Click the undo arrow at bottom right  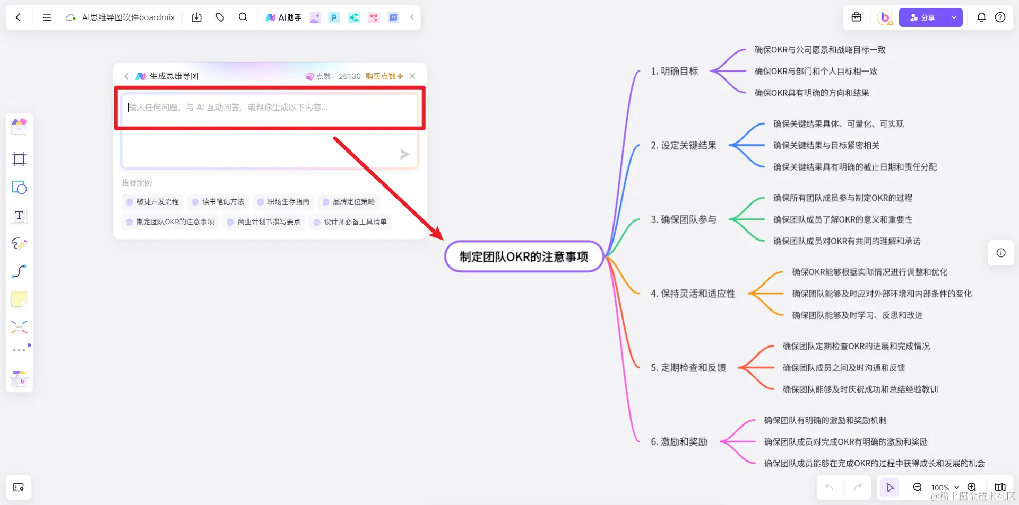[830, 487]
